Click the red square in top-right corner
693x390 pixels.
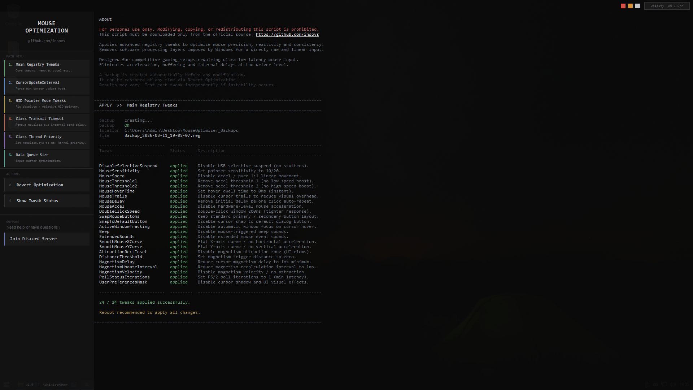pos(623,6)
